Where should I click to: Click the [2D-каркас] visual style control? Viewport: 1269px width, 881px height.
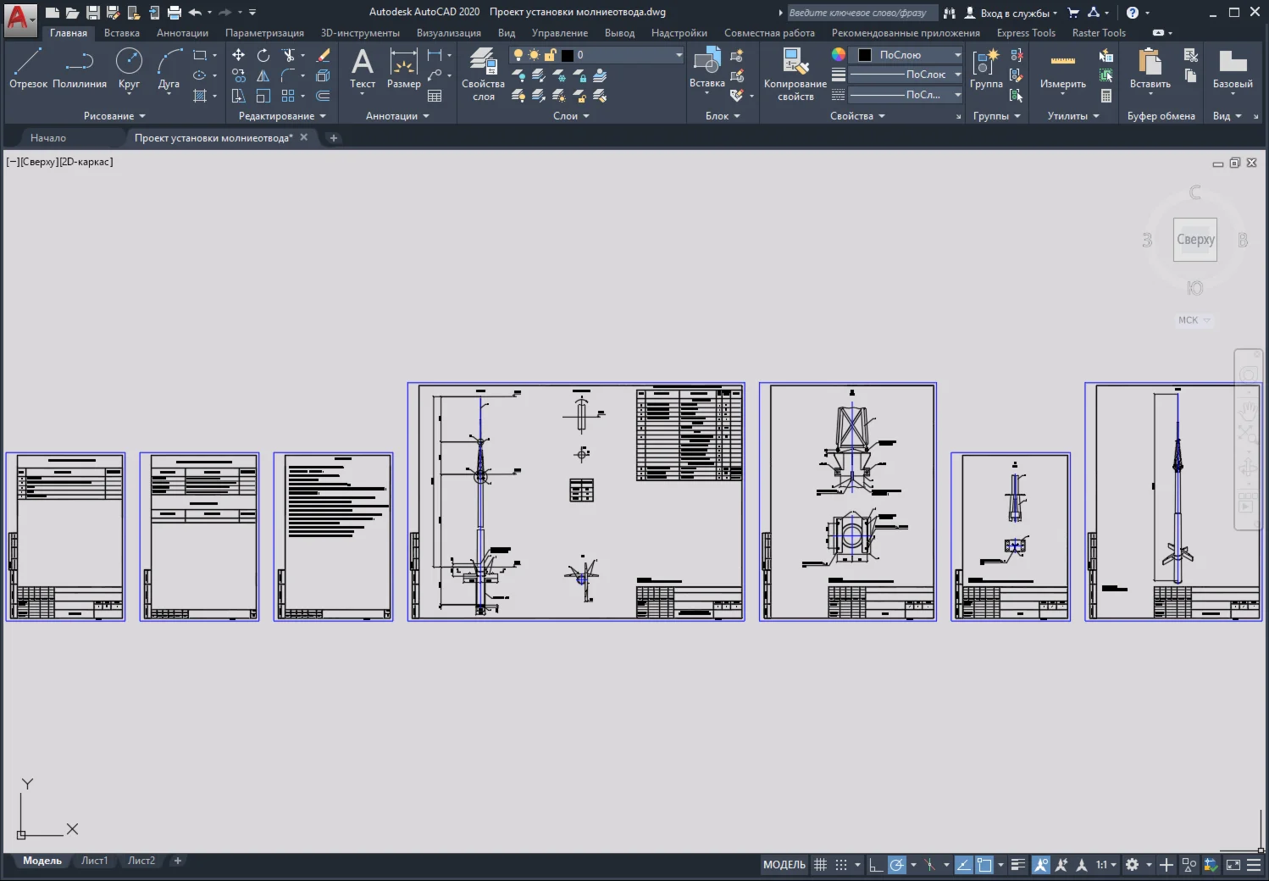coord(86,162)
